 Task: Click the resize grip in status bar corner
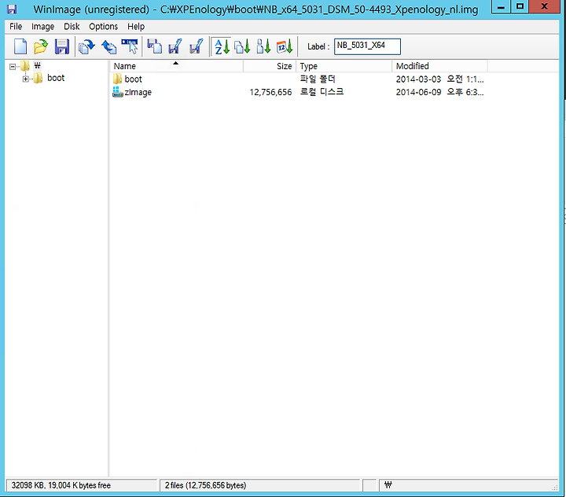tap(555, 488)
